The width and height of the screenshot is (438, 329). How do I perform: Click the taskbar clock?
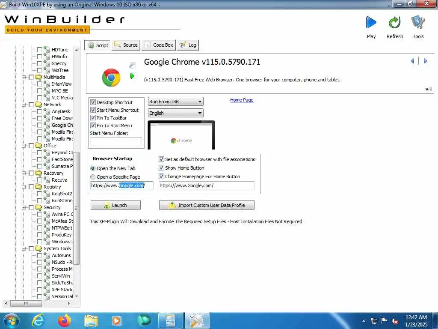416,321
